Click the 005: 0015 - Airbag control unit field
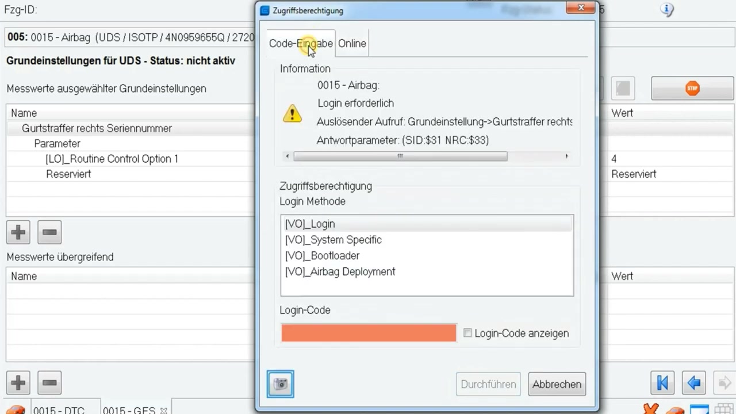The height and width of the screenshot is (414, 736). coord(131,37)
